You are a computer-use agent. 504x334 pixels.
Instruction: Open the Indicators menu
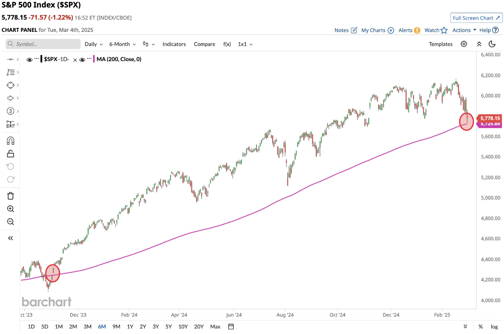(x=174, y=44)
